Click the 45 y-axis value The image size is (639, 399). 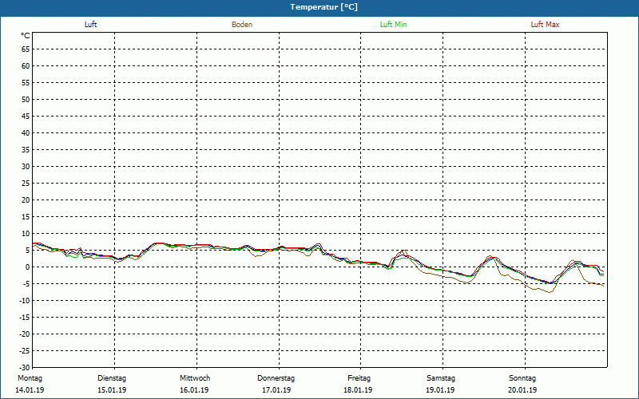(26, 117)
